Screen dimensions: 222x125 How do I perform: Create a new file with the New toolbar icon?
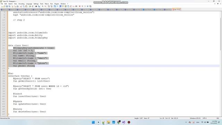point(2,6)
